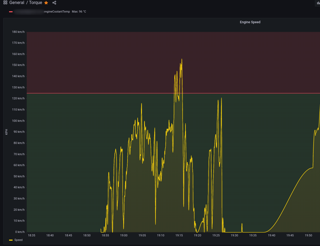Click the share dashboard icon

pos(54,3)
